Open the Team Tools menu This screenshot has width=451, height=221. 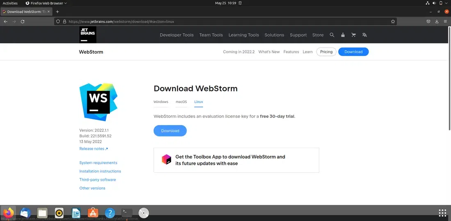(x=211, y=35)
